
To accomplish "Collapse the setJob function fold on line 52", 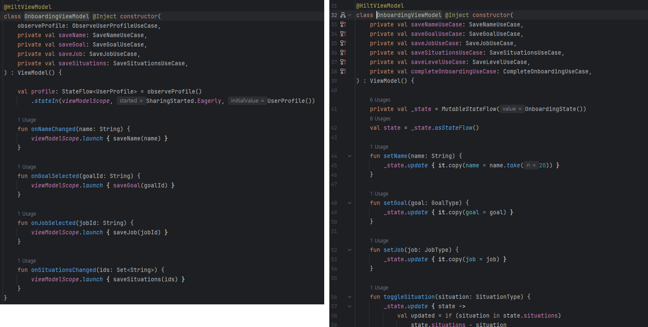I will (349, 250).
